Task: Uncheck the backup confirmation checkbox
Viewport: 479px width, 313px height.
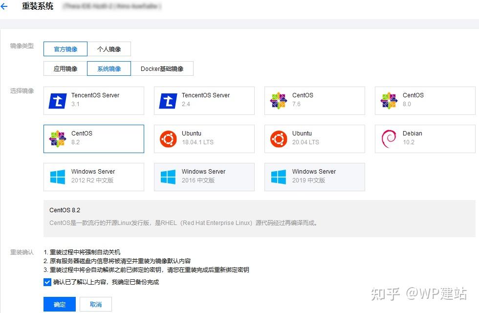Action: (x=47, y=282)
